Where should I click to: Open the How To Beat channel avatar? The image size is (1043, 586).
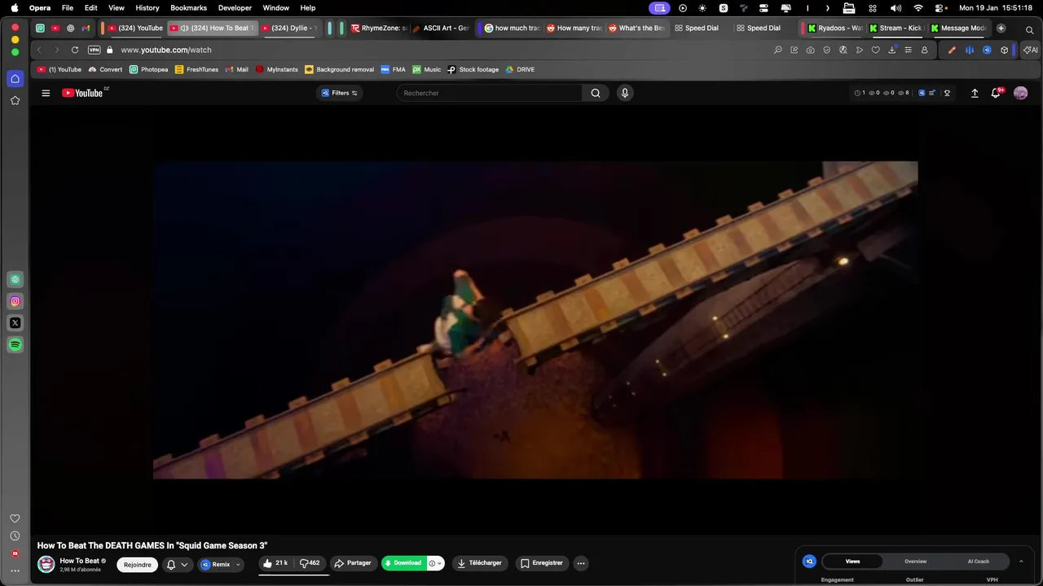pyautogui.click(x=46, y=564)
